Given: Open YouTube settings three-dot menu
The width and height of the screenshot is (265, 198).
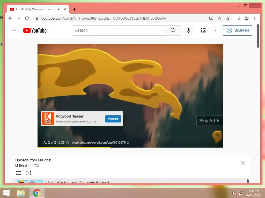Looking at the screenshot, I should click(216, 30).
